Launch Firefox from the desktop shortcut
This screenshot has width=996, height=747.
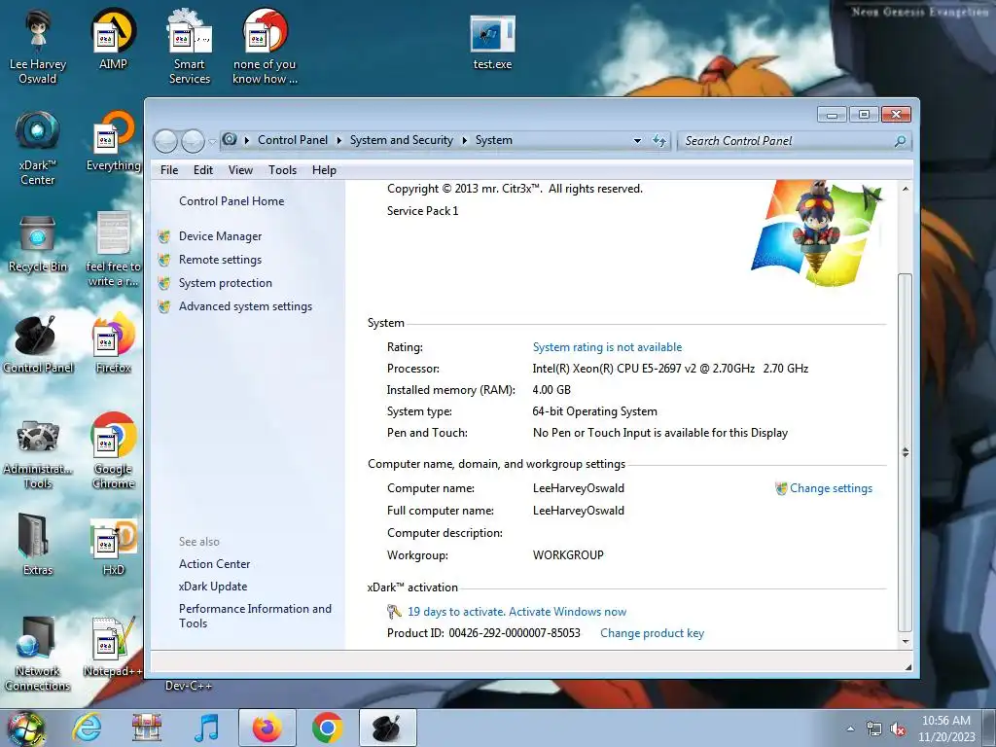113,343
